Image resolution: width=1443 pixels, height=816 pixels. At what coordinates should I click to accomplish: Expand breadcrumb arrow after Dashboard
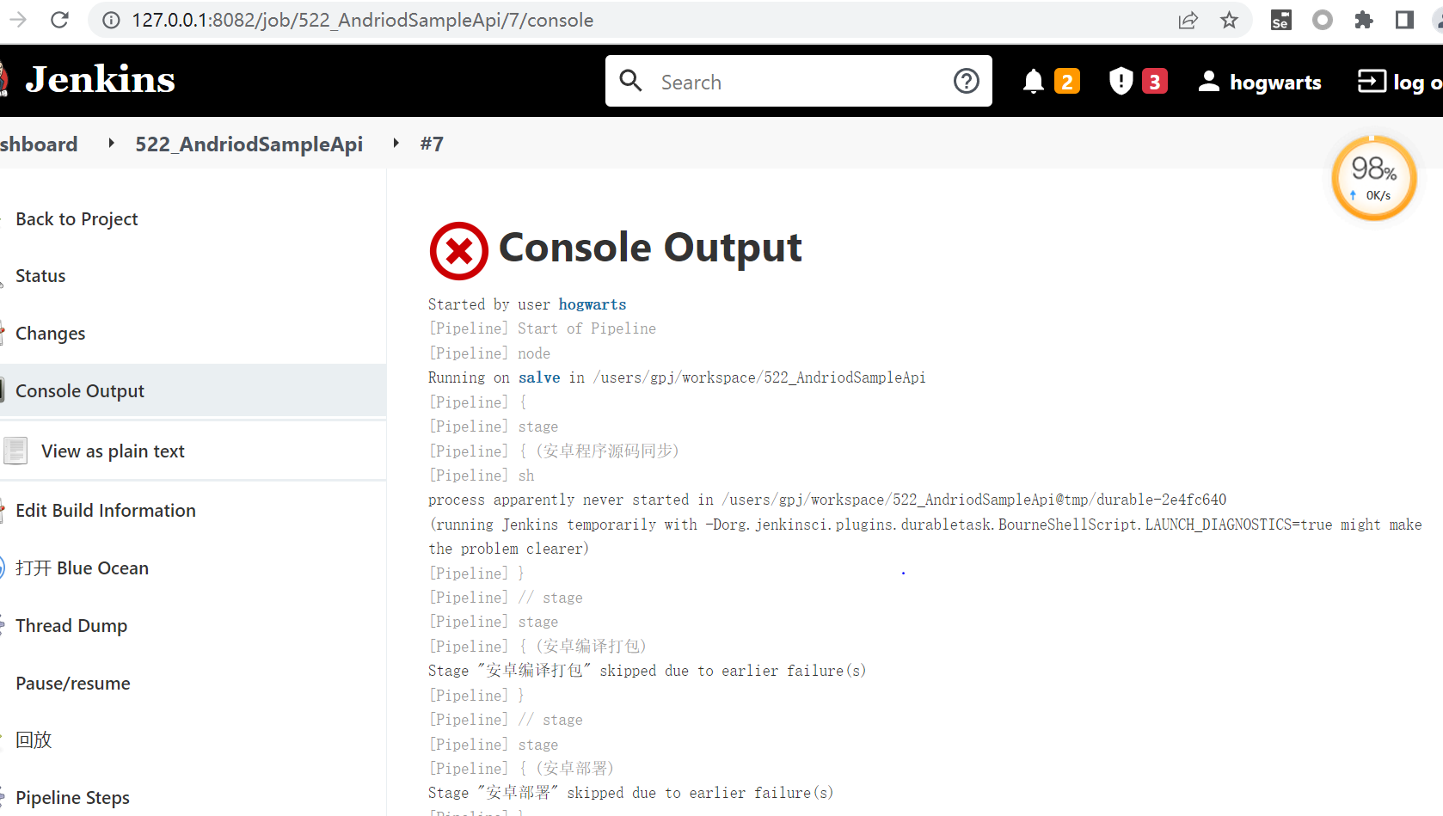(x=111, y=144)
